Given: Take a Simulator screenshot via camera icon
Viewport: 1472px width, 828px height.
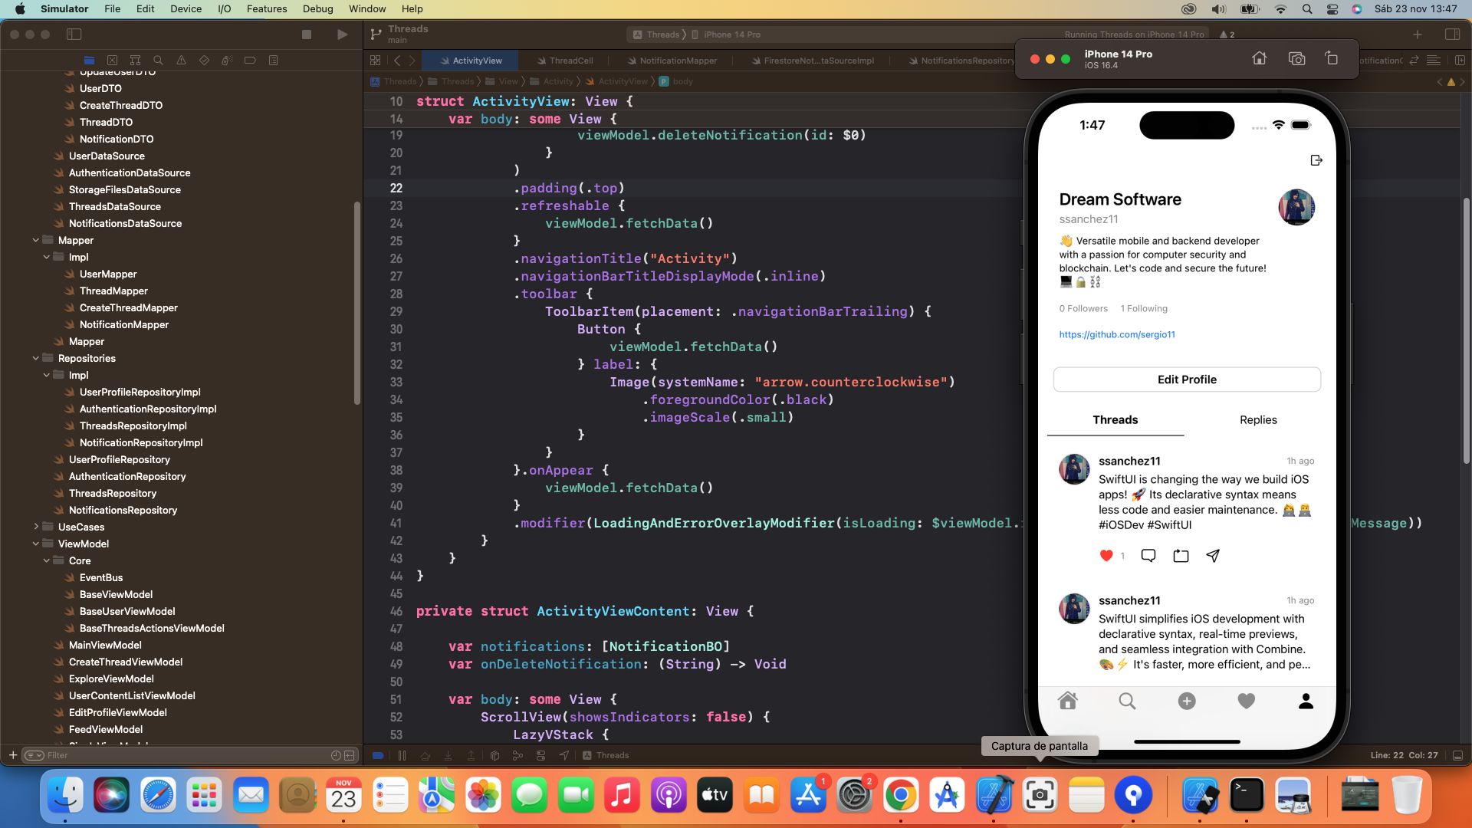Looking at the screenshot, I should [1296, 59].
